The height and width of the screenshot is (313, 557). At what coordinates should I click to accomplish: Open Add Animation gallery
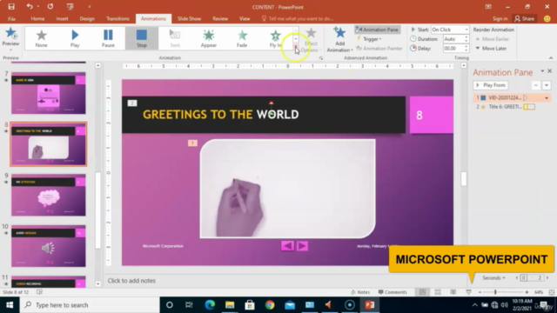[339, 39]
